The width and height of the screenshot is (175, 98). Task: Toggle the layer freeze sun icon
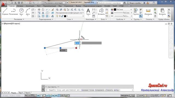(x=60, y=16)
